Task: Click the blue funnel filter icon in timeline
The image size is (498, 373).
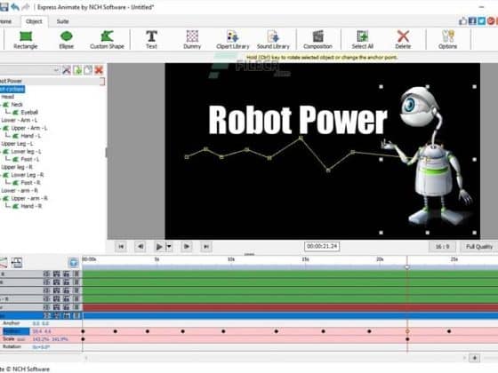Action: pyautogui.click(x=73, y=263)
